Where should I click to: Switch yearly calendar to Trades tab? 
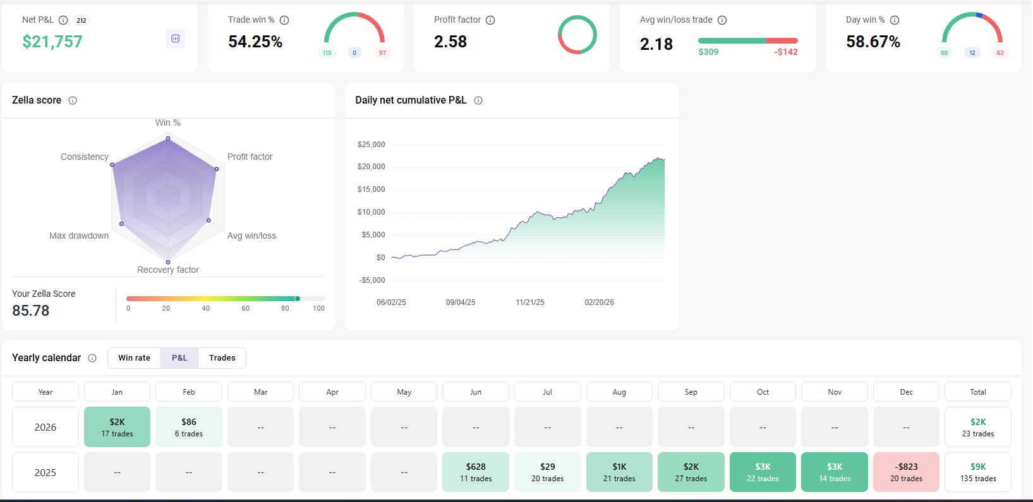222,358
